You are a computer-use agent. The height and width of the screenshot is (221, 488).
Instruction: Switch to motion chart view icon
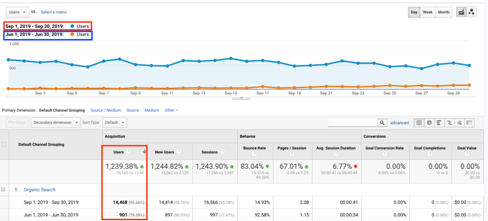click(x=472, y=12)
